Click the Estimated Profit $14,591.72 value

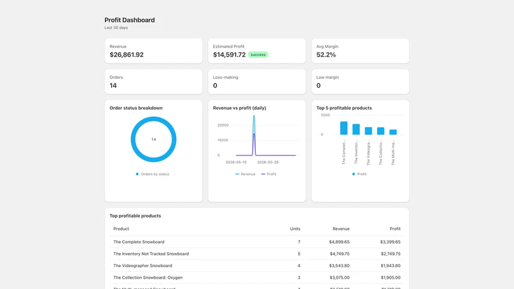pos(229,55)
